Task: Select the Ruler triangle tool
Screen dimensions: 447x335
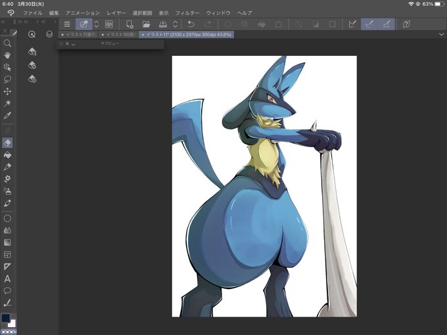Action: pos(7,267)
